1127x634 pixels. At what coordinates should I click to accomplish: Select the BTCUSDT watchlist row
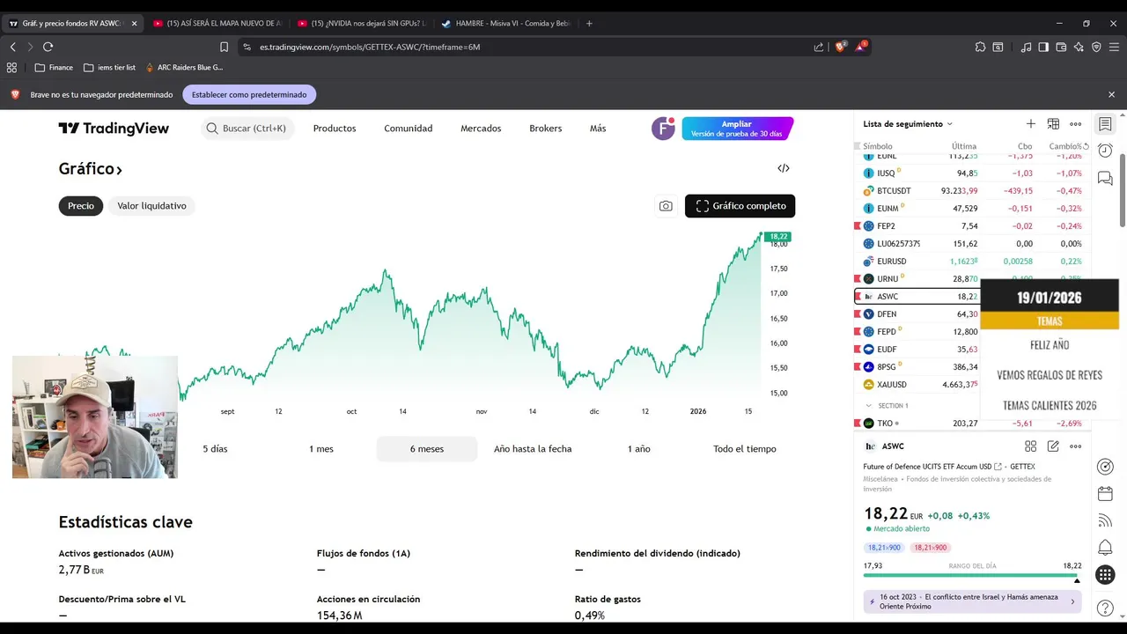972,191
